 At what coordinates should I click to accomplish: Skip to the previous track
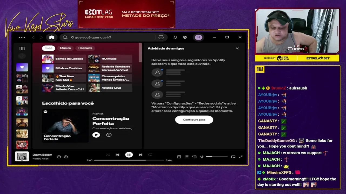pyautogui.click(x=117, y=155)
